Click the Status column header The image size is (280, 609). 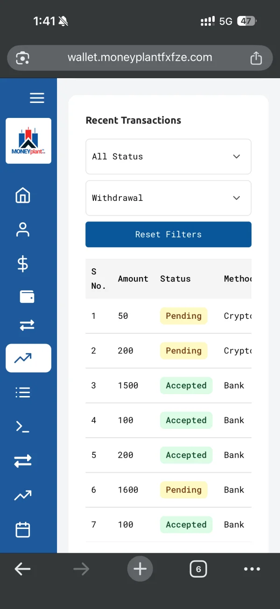tap(175, 279)
